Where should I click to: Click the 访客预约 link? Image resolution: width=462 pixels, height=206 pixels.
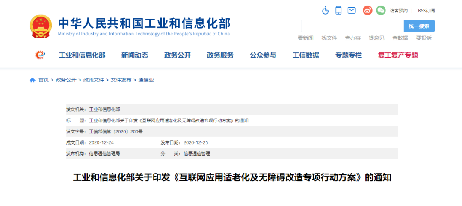point(399,11)
